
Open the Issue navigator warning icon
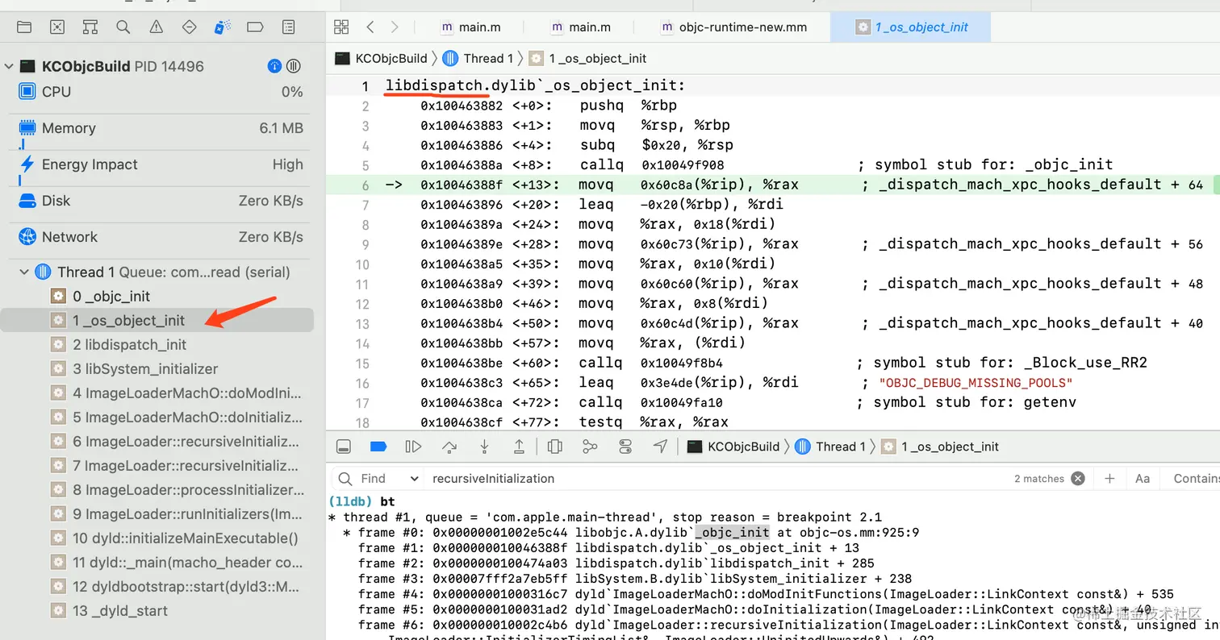click(157, 27)
